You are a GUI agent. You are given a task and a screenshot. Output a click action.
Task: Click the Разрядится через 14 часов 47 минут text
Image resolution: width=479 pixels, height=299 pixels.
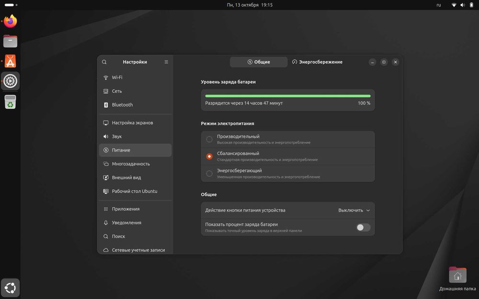point(244,103)
